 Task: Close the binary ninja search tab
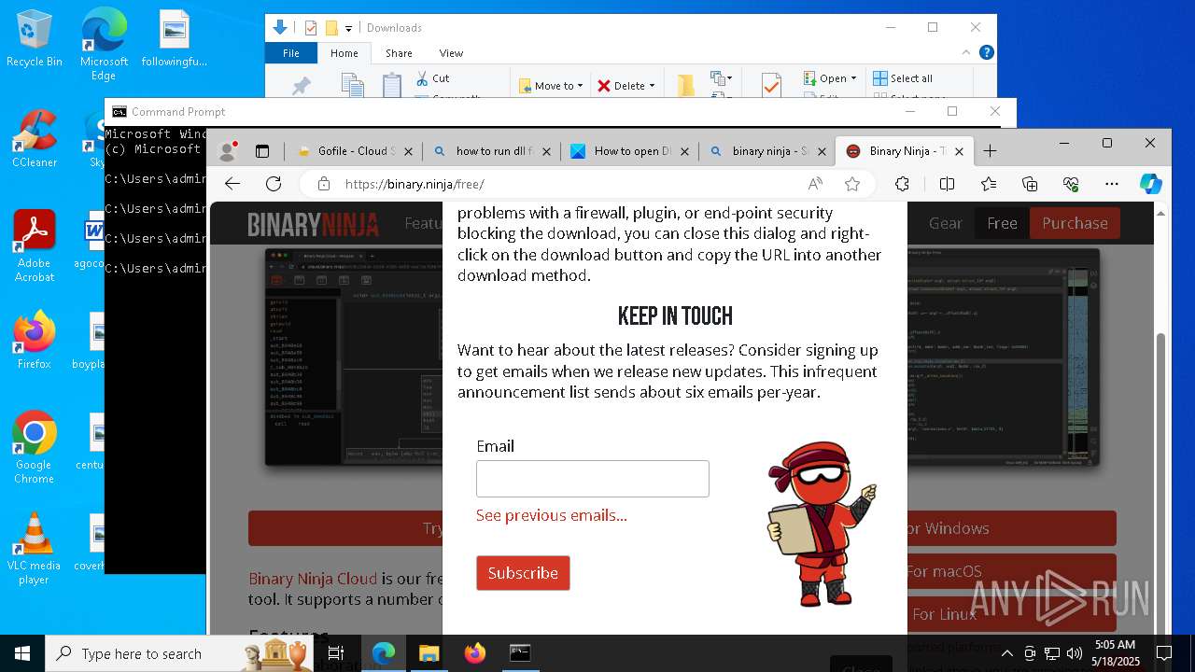pos(822,151)
